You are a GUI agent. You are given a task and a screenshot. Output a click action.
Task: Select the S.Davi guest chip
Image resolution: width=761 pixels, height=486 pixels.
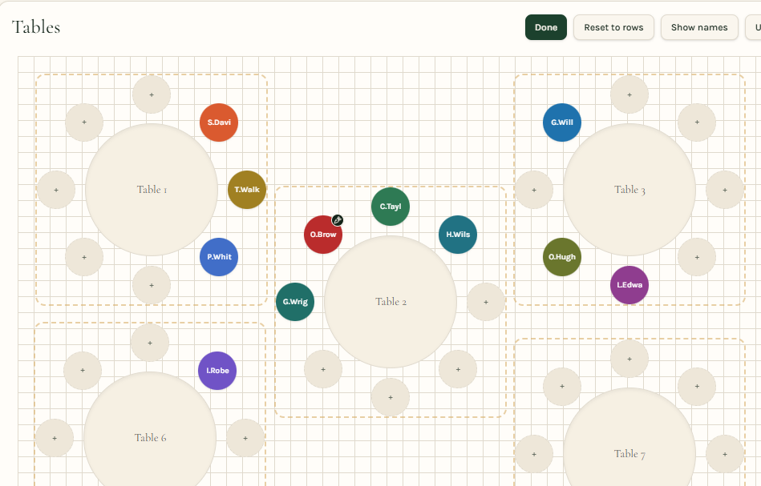click(219, 123)
